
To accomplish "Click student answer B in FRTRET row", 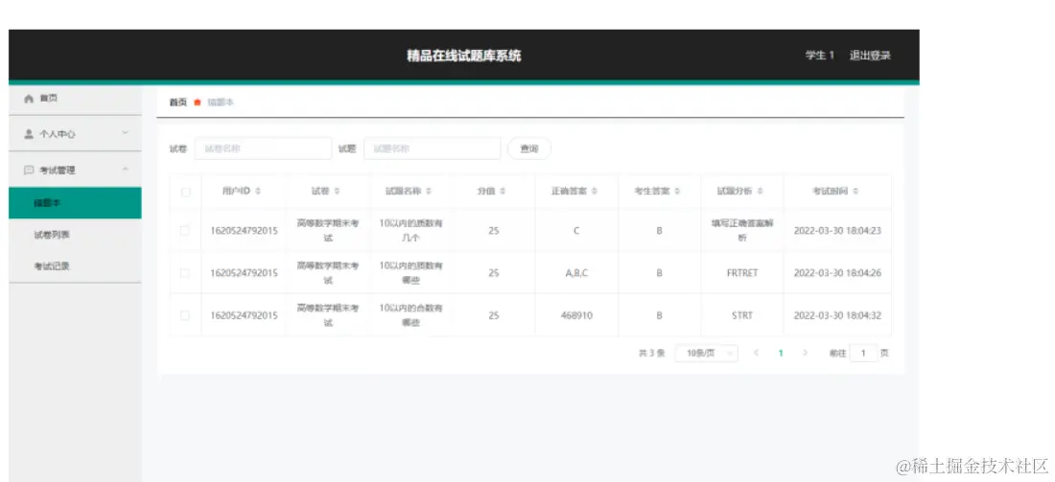I will [660, 273].
